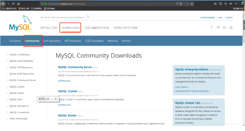Click the Contact MySQL link

click(x=208, y=17)
